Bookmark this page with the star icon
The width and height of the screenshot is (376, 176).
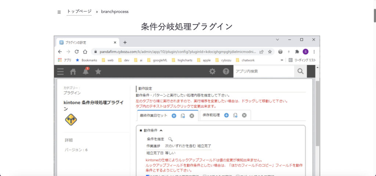270,52
